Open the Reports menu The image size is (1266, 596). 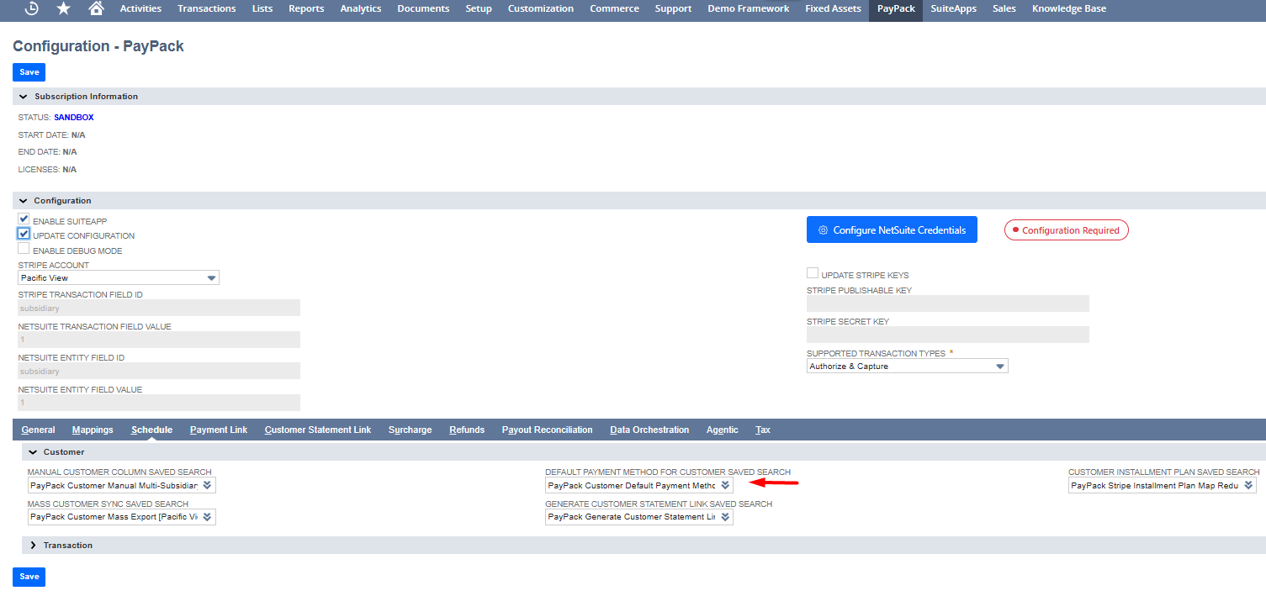[x=306, y=8]
